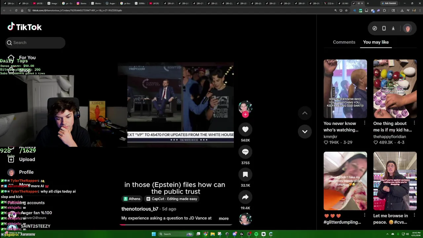Image resolution: width=423 pixels, height=238 pixels.
Task: Open thehappyfloridian creator profile
Action: pos(390,137)
